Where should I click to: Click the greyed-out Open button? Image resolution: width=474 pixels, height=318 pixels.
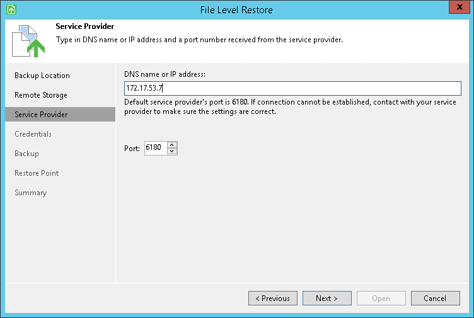point(381,298)
